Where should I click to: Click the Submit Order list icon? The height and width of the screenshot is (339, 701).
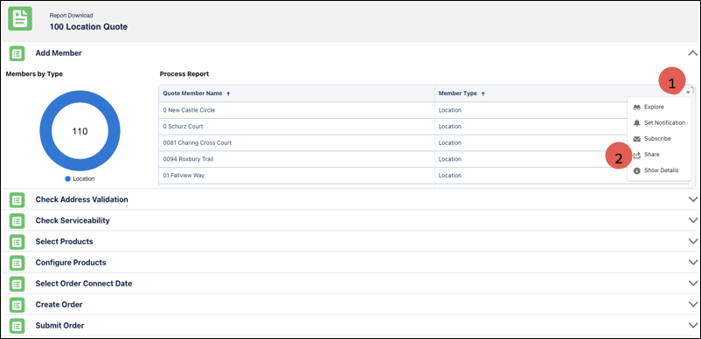tap(17, 326)
